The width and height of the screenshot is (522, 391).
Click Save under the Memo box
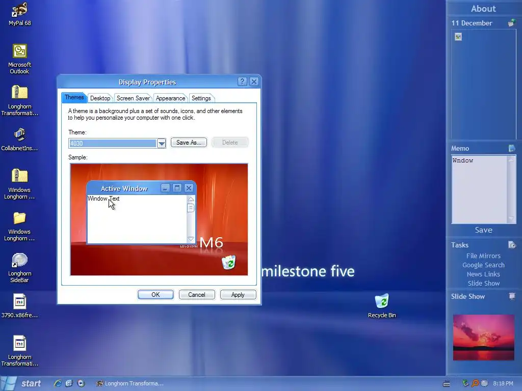(483, 230)
